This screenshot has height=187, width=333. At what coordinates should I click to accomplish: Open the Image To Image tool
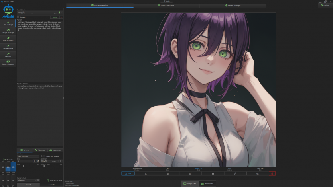pos(8,31)
